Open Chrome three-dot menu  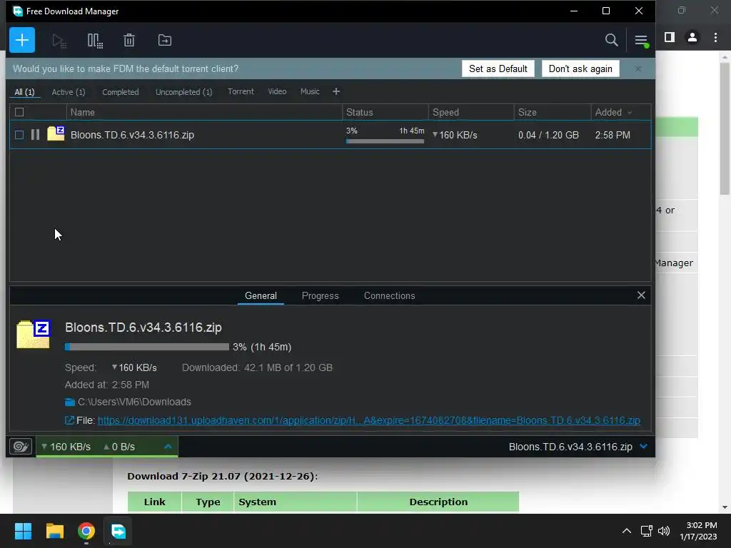click(x=715, y=37)
